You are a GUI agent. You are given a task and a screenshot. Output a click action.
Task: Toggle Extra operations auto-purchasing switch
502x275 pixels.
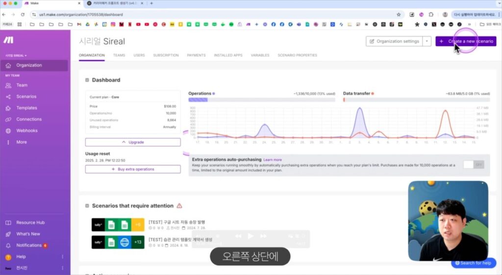474,165
